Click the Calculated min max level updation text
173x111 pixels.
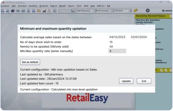click(x=74, y=90)
